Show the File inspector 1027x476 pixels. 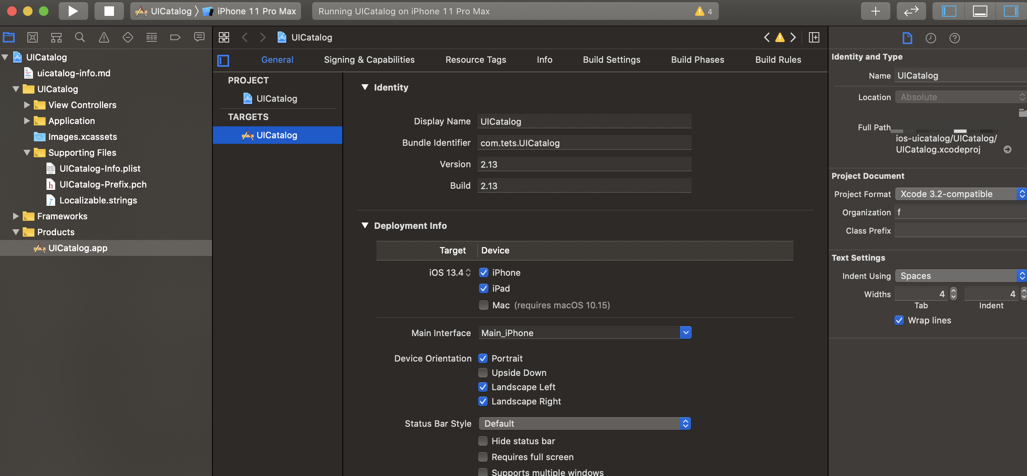click(907, 38)
